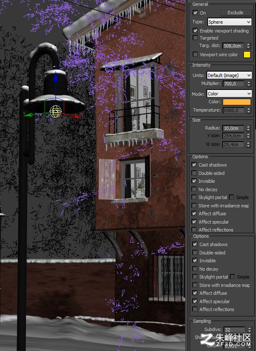Click the light gizmo under the lamp
Screen dimensions: 256x351
point(55,111)
